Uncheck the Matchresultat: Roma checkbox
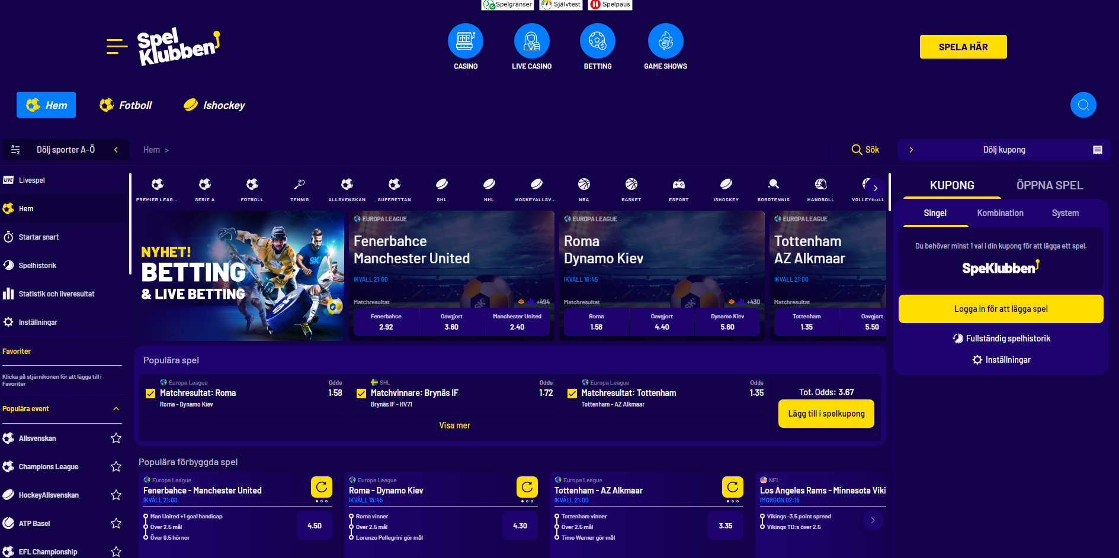Viewport: 1119px width, 558px height. (150, 393)
